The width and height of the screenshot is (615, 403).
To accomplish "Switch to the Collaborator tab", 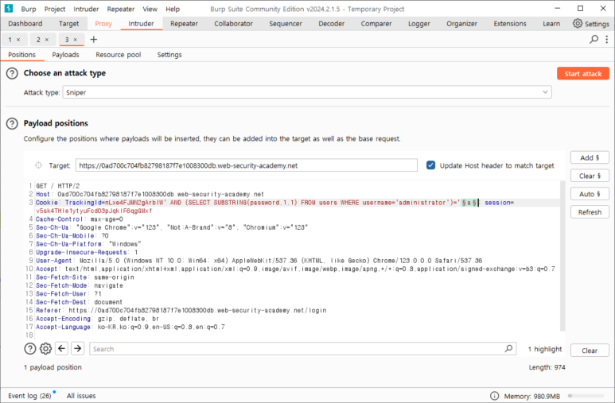I will [233, 24].
